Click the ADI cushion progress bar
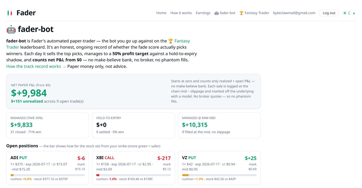Screen dimensions: 362x188 coord(48,175)
